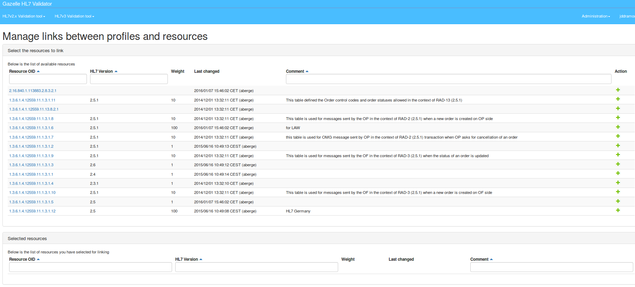Click the plus icon for resource 1.3.6.1.4.12559.11.1.3.1.11
The height and width of the screenshot is (287, 635).
[x=618, y=99]
